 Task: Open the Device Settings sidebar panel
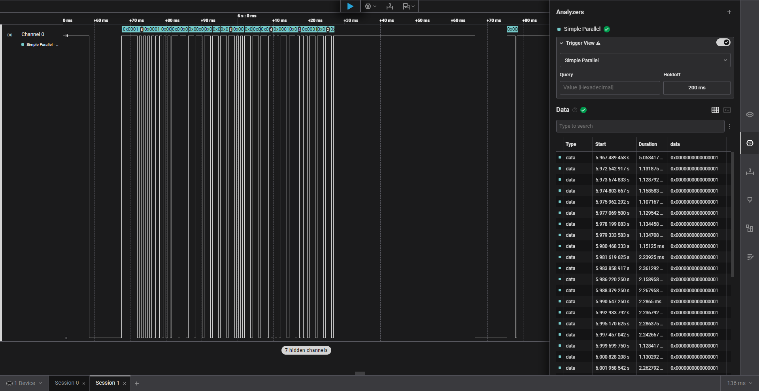click(750, 115)
